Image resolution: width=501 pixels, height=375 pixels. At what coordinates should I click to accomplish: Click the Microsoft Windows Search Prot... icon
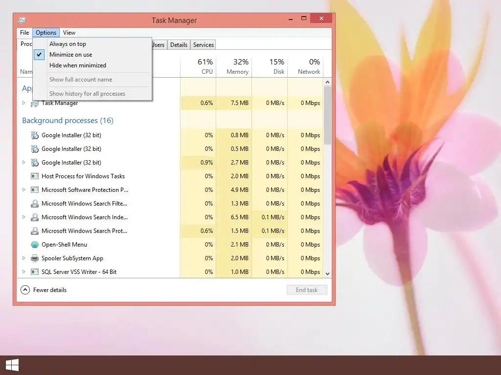pyautogui.click(x=35, y=231)
